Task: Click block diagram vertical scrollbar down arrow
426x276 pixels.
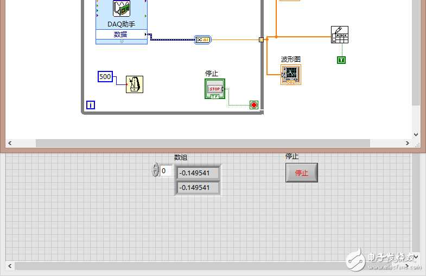Action: (x=416, y=134)
